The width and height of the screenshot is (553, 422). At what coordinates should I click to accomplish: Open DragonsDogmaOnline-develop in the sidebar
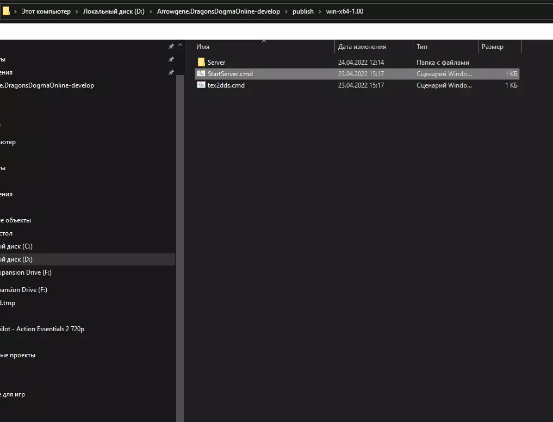pos(47,85)
